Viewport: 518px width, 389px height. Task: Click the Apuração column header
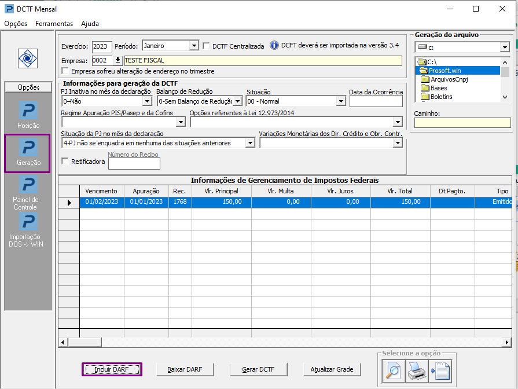coord(146,191)
